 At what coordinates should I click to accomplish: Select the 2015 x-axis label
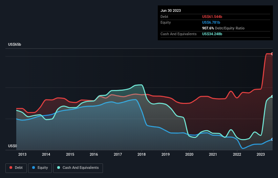click(x=70, y=154)
